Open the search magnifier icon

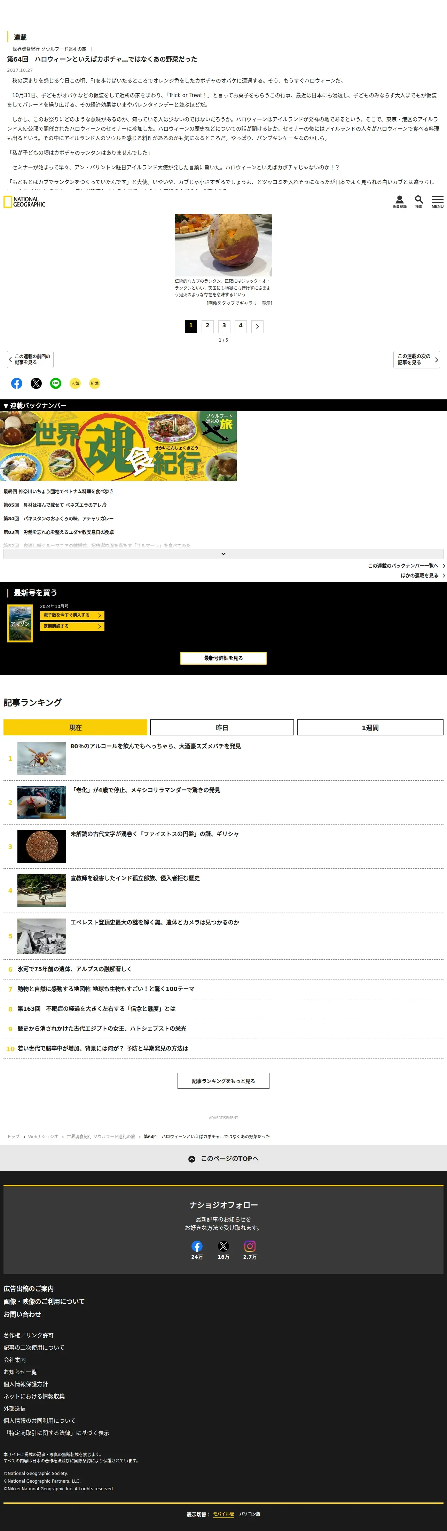(x=418, y=202)
